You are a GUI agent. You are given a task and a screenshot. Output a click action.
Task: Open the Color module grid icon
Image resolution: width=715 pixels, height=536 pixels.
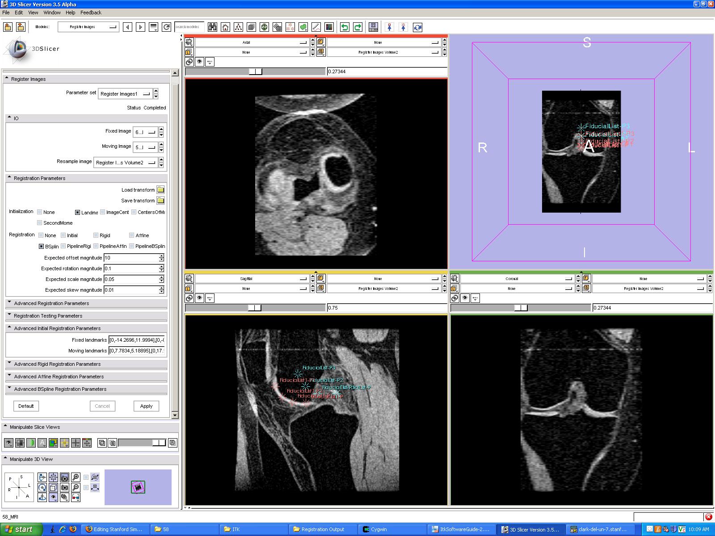329,27
